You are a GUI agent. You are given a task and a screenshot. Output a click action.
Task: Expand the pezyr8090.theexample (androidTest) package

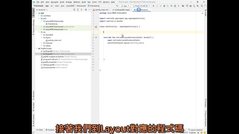[x=41, y=26]
